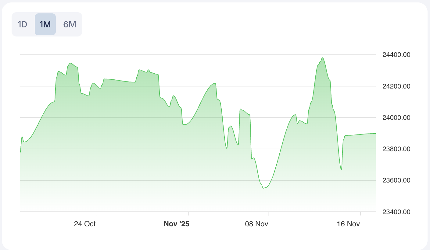Click the chart's lowest trough near 23550
Image resolution: width=430 pixels, height=250 pixels.
click(263, 188)
